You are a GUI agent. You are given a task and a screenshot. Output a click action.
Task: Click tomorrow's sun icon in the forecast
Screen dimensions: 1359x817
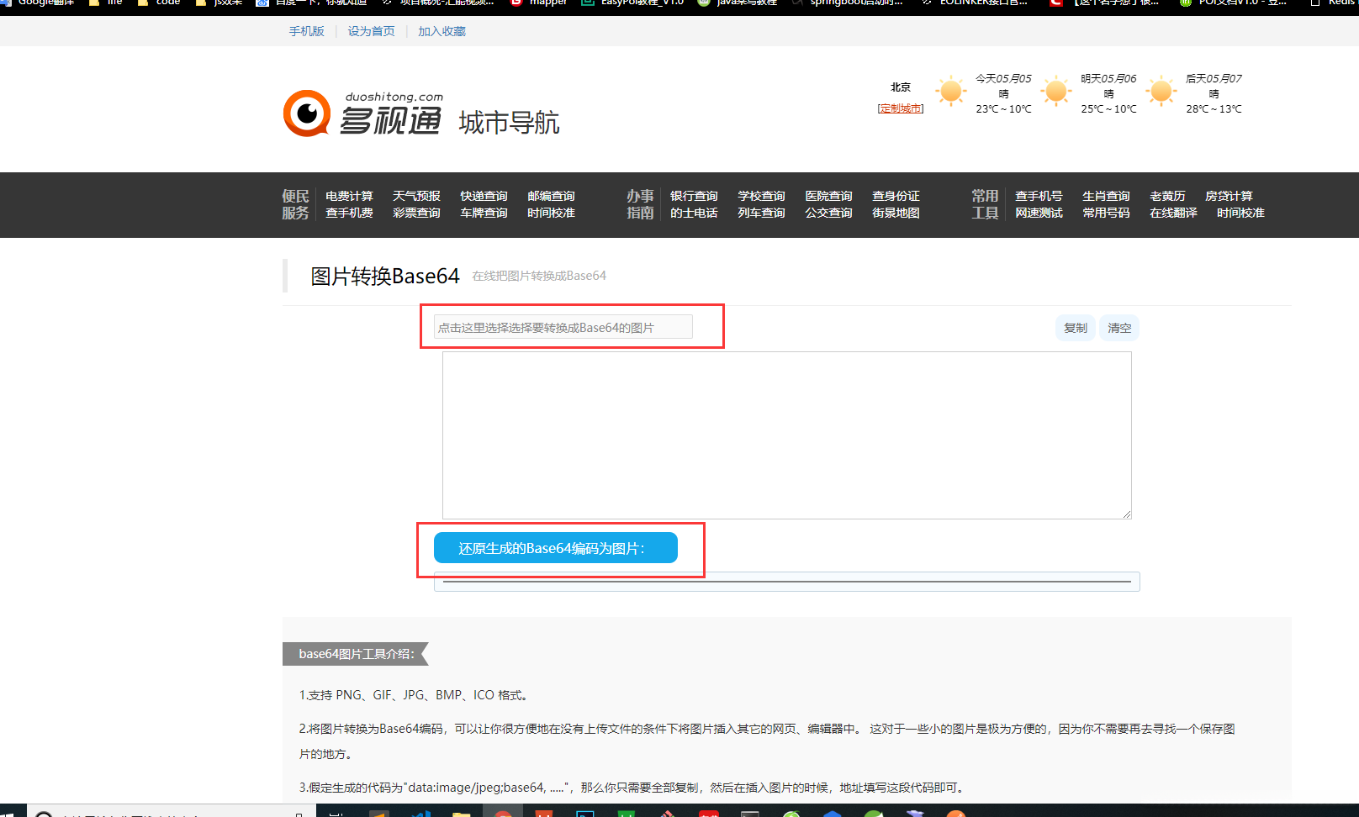(x=1055, y=91)
